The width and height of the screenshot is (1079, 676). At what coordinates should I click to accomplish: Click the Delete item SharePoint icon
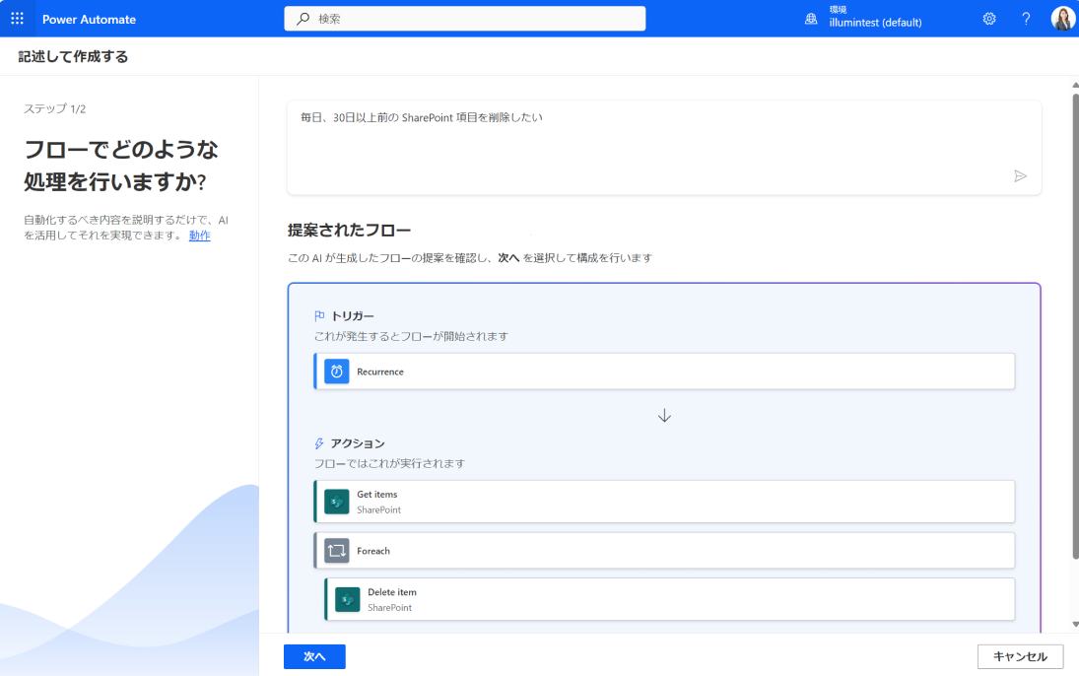[x=348, y=599]
